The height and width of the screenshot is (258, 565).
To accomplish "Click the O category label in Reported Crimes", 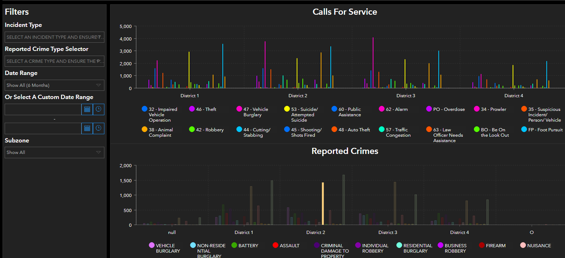I will 532,232.
